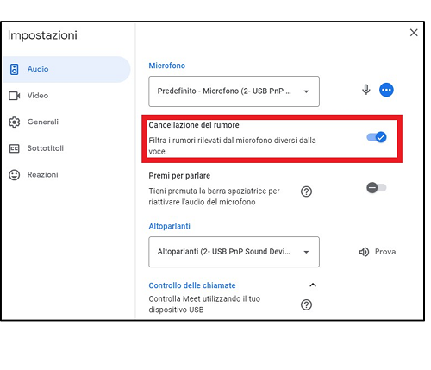Open the Altoparlanti device dropdown
Image resolution: width=431 pixels, height=370 pixels.
[234, 252]
